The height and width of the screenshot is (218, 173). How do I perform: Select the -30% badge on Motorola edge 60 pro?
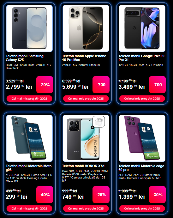point(157,195)
